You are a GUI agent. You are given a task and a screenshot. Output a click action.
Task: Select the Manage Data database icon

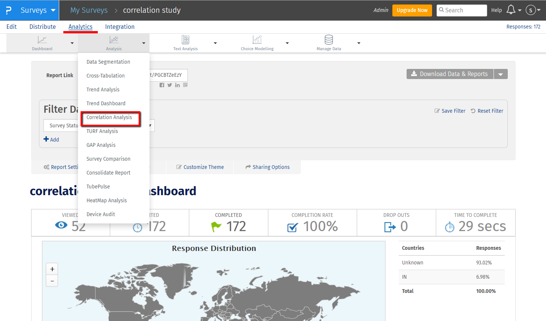click(x=329, y=40)
